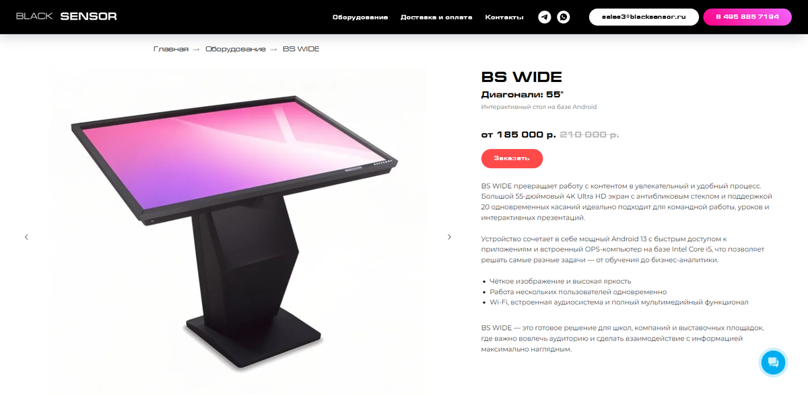Open the Доставка и оплата menu item
808x395 pixels.
pos(436,17)
